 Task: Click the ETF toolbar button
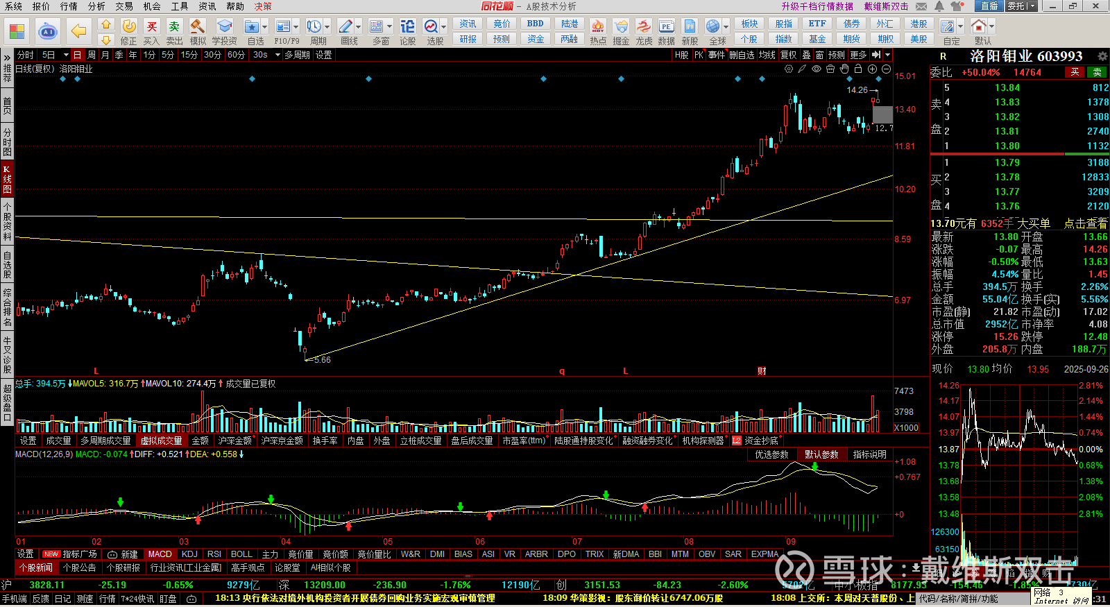[817, 24]
